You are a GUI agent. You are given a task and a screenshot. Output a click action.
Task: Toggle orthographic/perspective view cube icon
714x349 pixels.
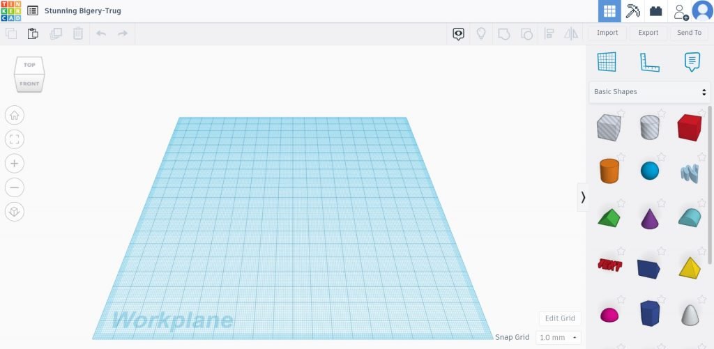point(15,212)
